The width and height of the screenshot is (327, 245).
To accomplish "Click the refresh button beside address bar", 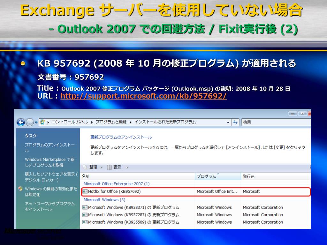I will 235,122.
